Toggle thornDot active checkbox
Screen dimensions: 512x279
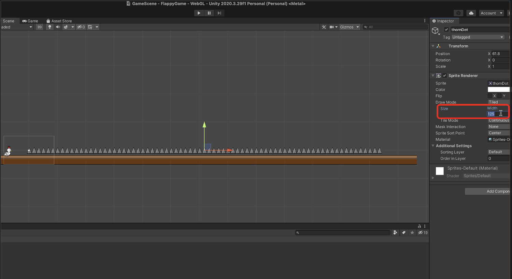click(x=446, y=30)
